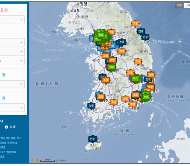Click the Kakao copyright text

tap(61, 160)
